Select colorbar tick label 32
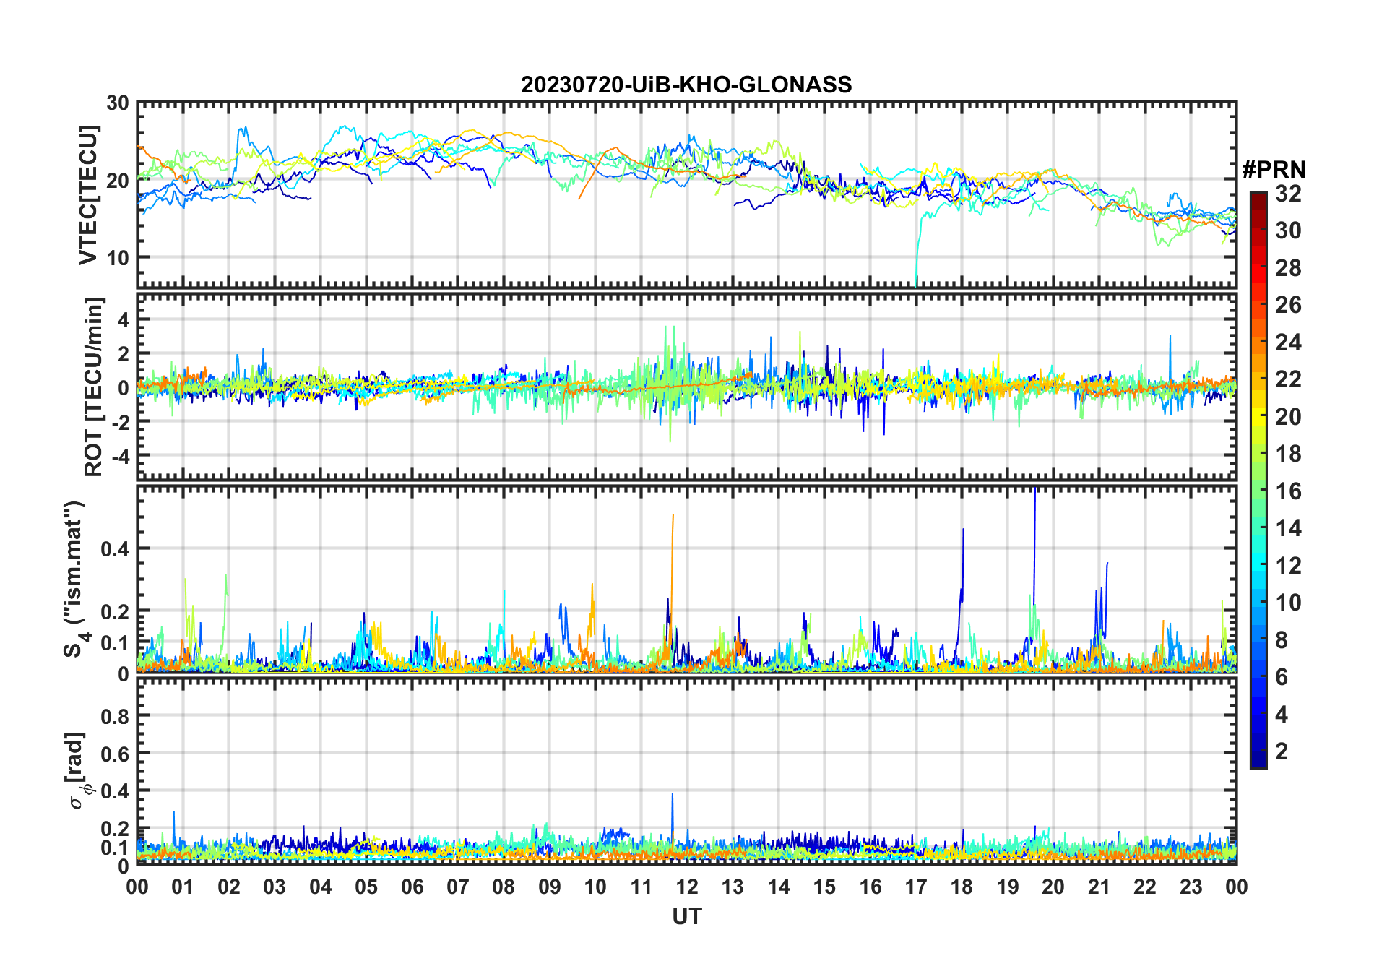Image resolution: width=1374 pixels, height=961 pixels. (x=1288, y=193)
